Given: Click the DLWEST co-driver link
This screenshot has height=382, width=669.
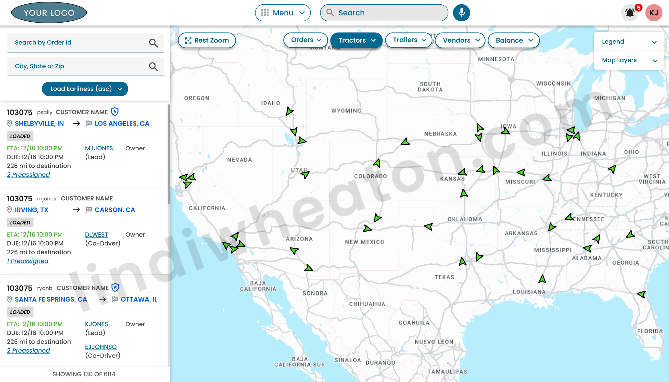Looking at the screenshot, I should tap(96, 234).
